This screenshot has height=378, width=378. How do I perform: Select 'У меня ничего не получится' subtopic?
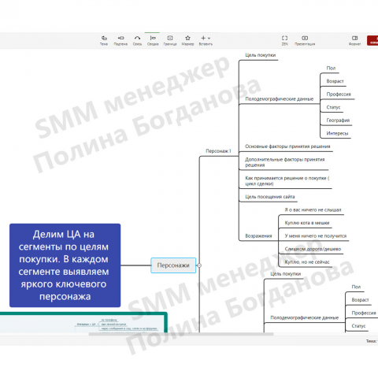[x=316, y=236]
